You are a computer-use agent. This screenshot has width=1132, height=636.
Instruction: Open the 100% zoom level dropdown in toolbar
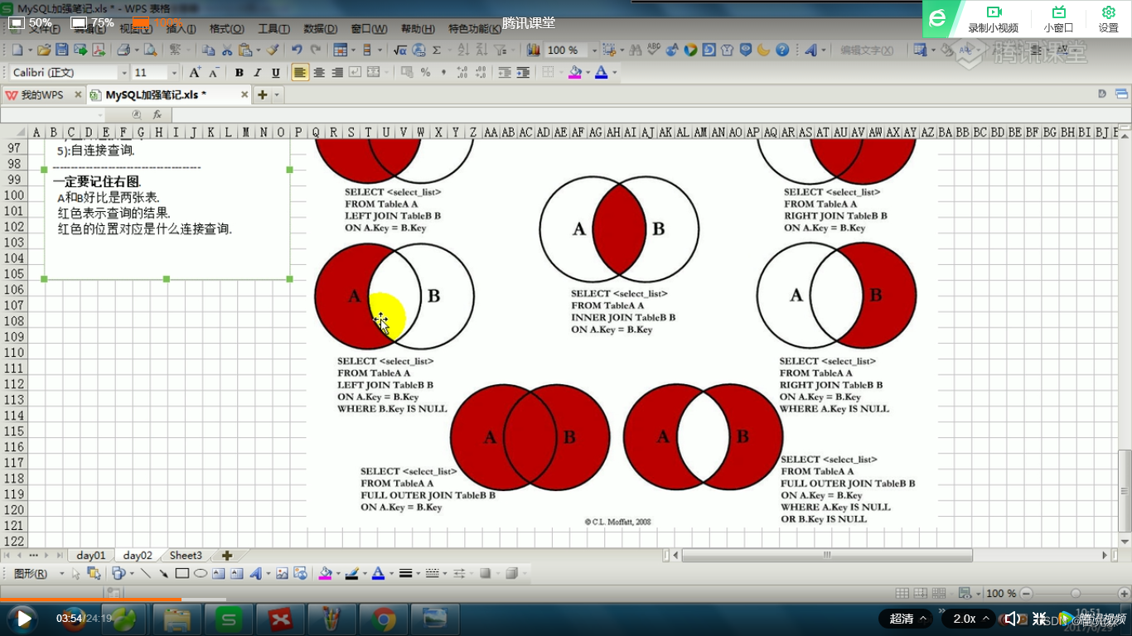click(593, 51)
